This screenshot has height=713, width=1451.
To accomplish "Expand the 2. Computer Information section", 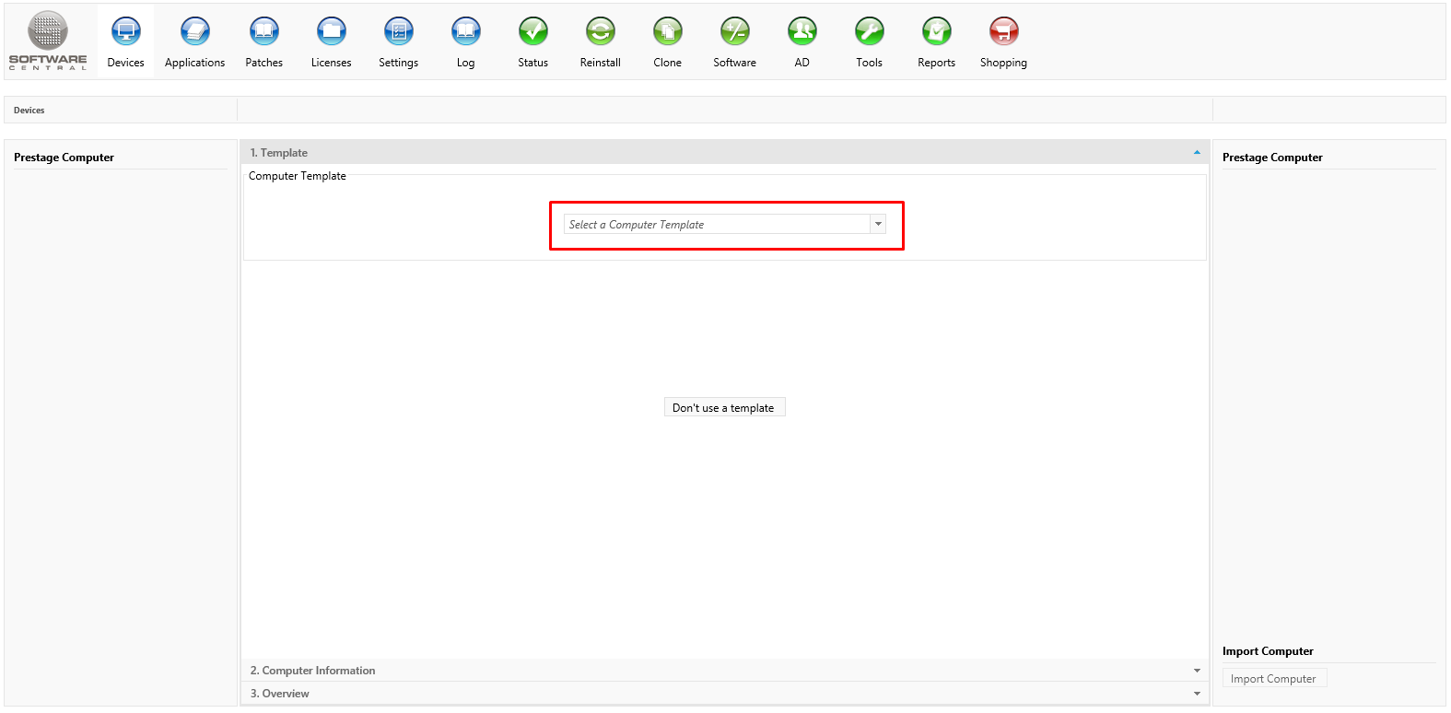I will click(x=1197, y=671).
